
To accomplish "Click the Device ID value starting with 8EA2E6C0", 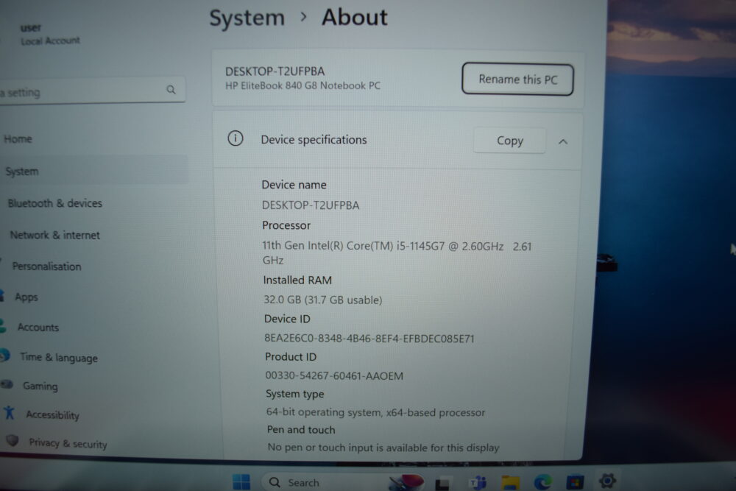I will (x=369, y=339).
